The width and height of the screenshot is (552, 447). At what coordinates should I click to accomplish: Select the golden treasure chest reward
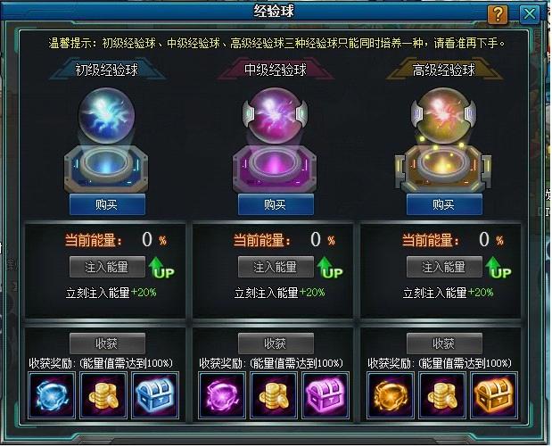(x=493, y=396)
